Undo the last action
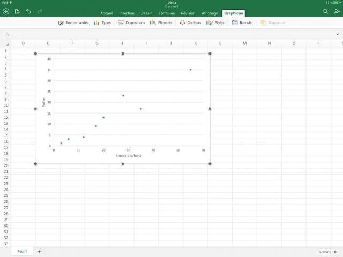The image size is (343, 257). click(x=28, y=11)
